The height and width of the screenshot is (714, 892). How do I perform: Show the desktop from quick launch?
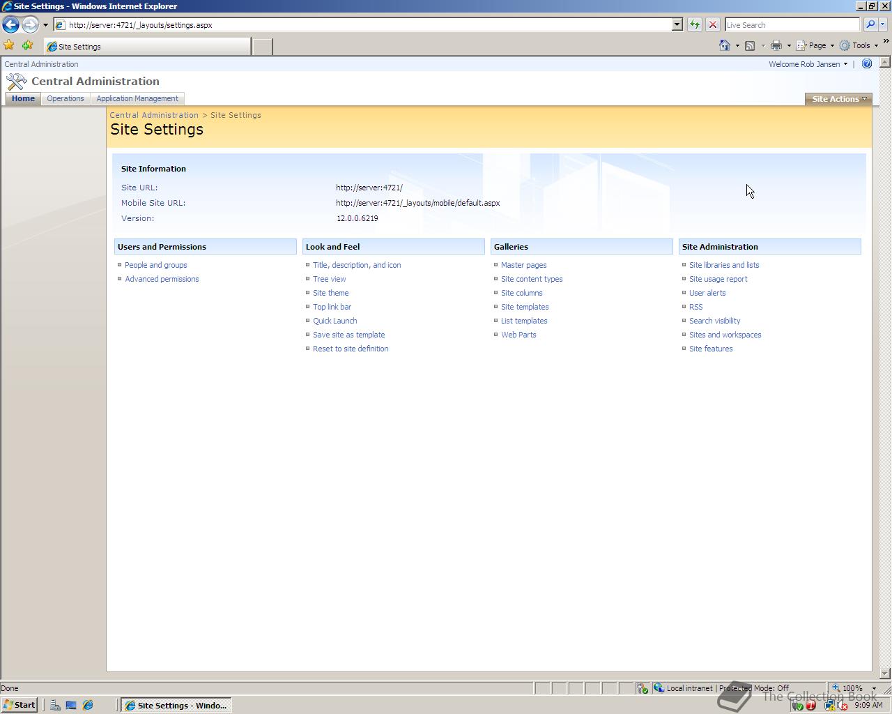pos(71,705)
